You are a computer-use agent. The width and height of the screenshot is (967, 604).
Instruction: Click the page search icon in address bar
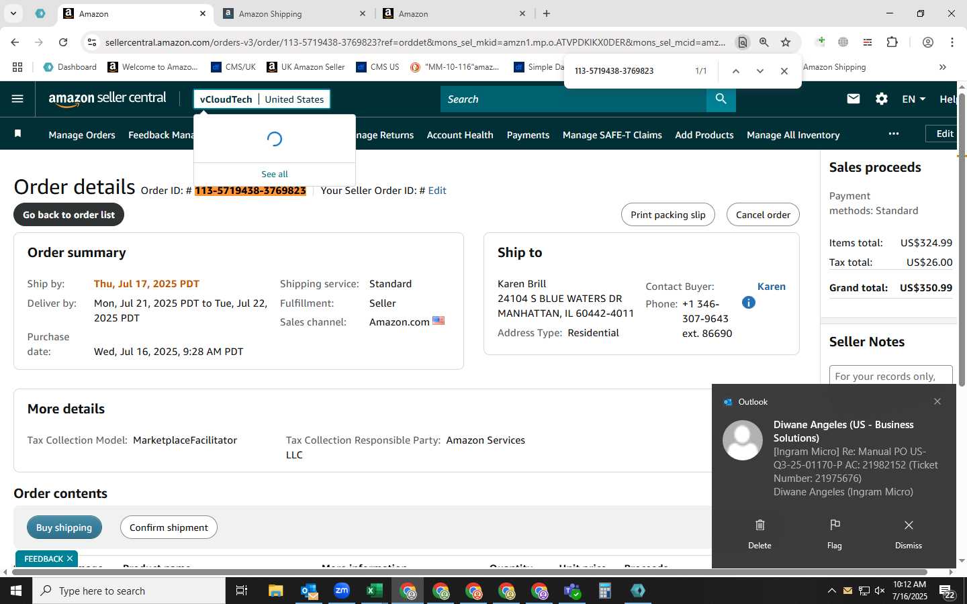[743, 42]
